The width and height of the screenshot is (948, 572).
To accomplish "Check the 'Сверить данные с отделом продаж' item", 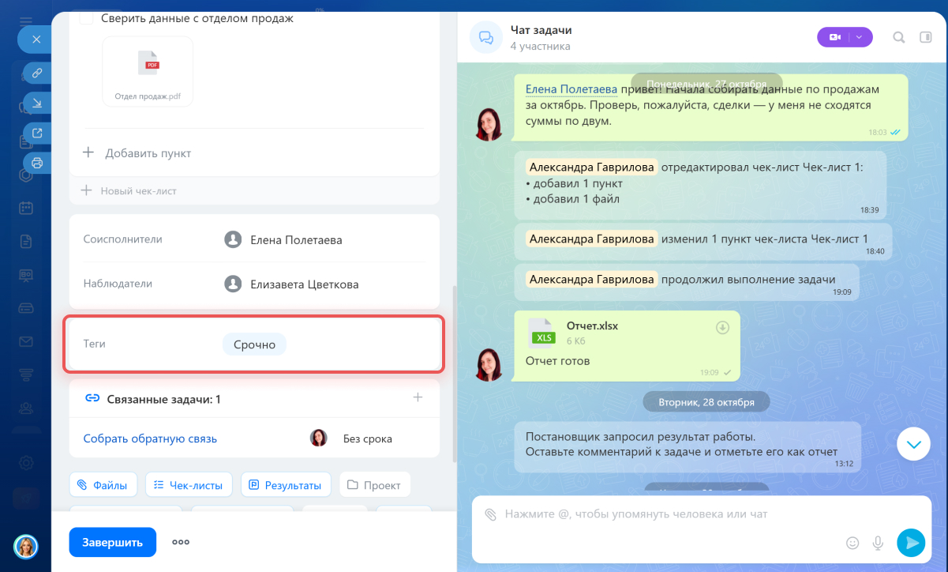I will [87, 18].
